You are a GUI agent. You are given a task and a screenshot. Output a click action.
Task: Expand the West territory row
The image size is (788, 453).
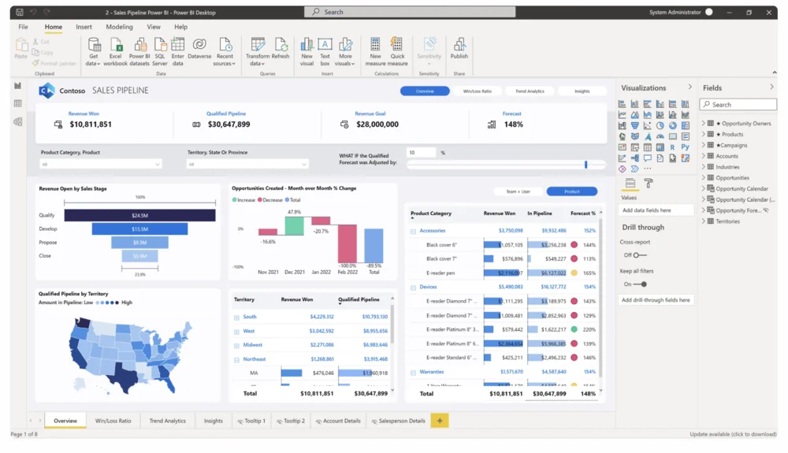[x=236, y=332]
